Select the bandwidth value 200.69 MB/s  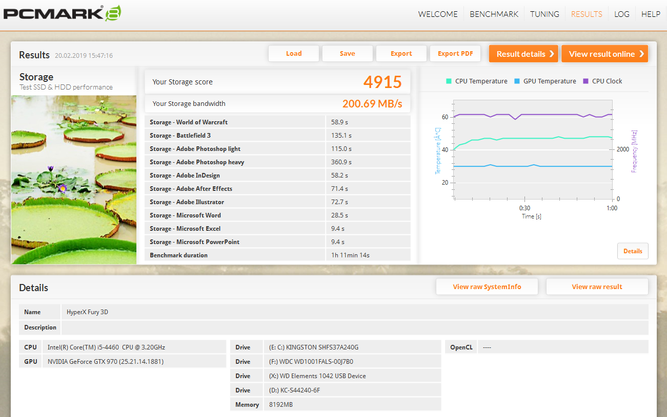click(372, 104)
